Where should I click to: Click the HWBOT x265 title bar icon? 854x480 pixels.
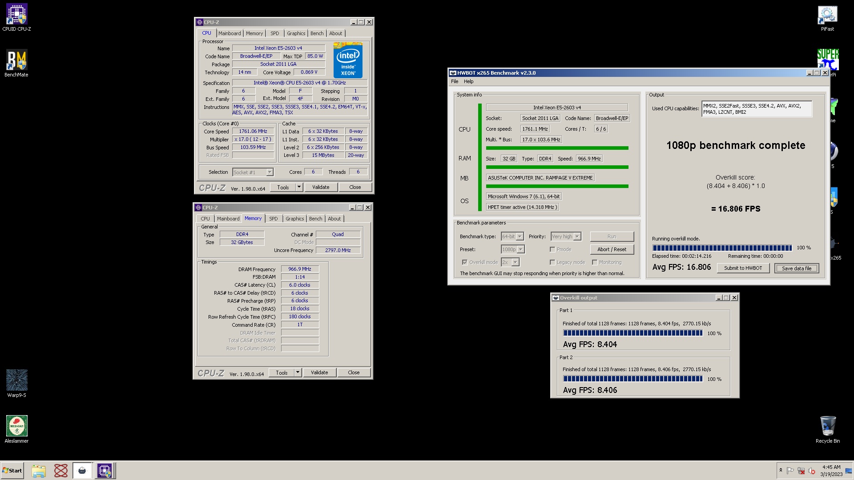tap(453, 73)
